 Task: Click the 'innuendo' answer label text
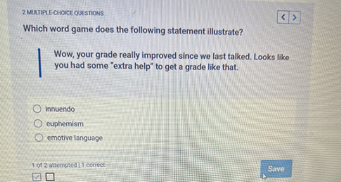60,109
